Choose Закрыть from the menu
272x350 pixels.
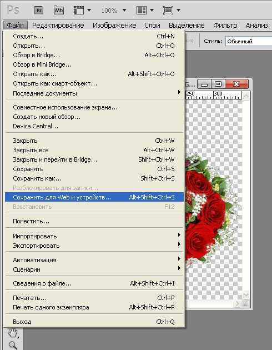coord(94,141)
